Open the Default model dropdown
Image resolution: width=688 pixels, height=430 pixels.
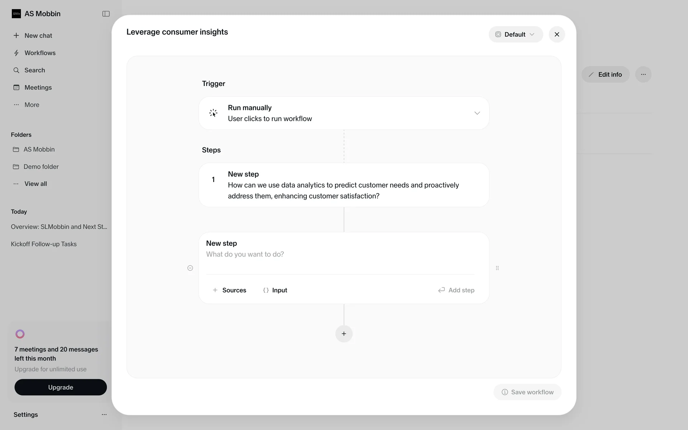[515, 34]
